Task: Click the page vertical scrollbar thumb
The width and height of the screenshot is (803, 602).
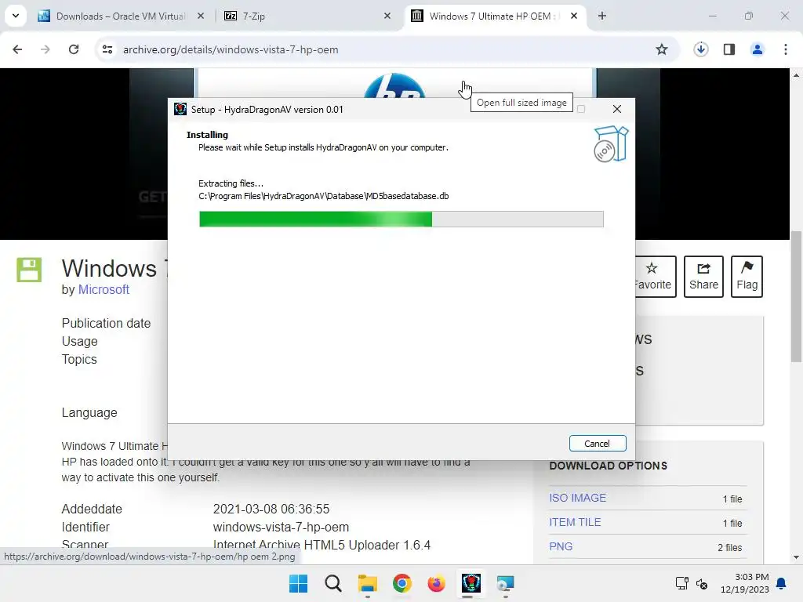Action: [x=796, y=297]
